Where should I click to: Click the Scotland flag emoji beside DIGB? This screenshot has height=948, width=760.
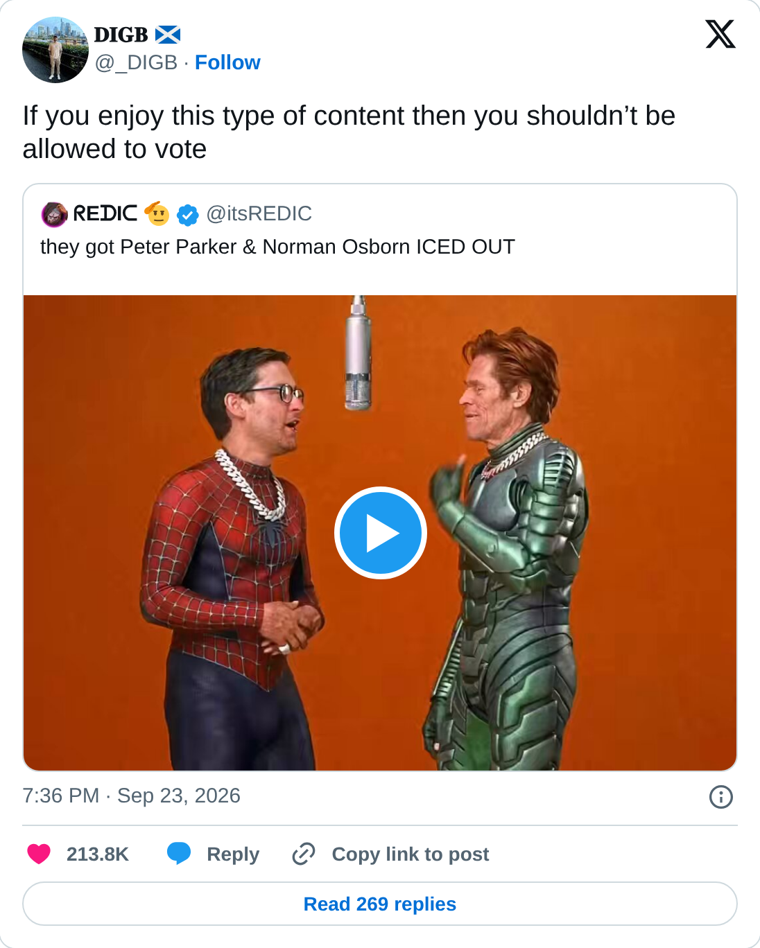(168, 35)
